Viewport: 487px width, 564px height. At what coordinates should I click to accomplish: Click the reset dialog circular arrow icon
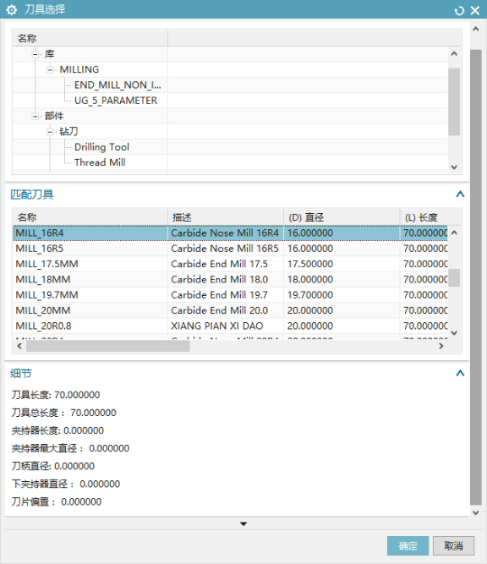coord(459,10)
